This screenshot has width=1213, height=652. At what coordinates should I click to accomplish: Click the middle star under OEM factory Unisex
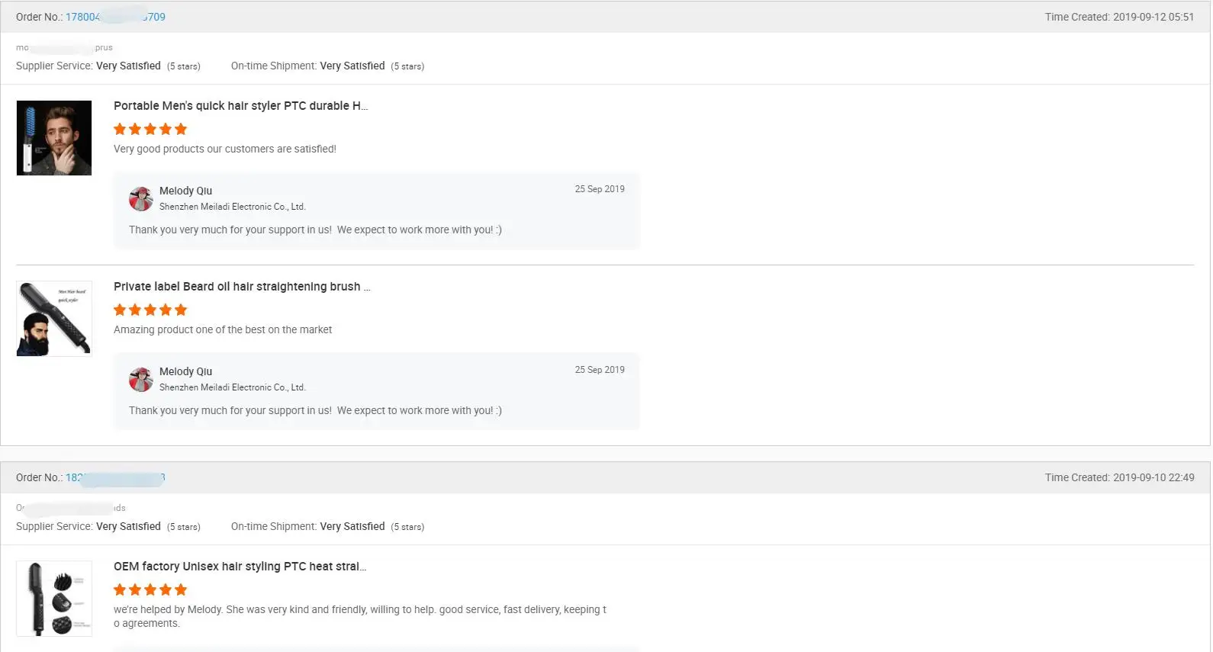click(150, 590)
